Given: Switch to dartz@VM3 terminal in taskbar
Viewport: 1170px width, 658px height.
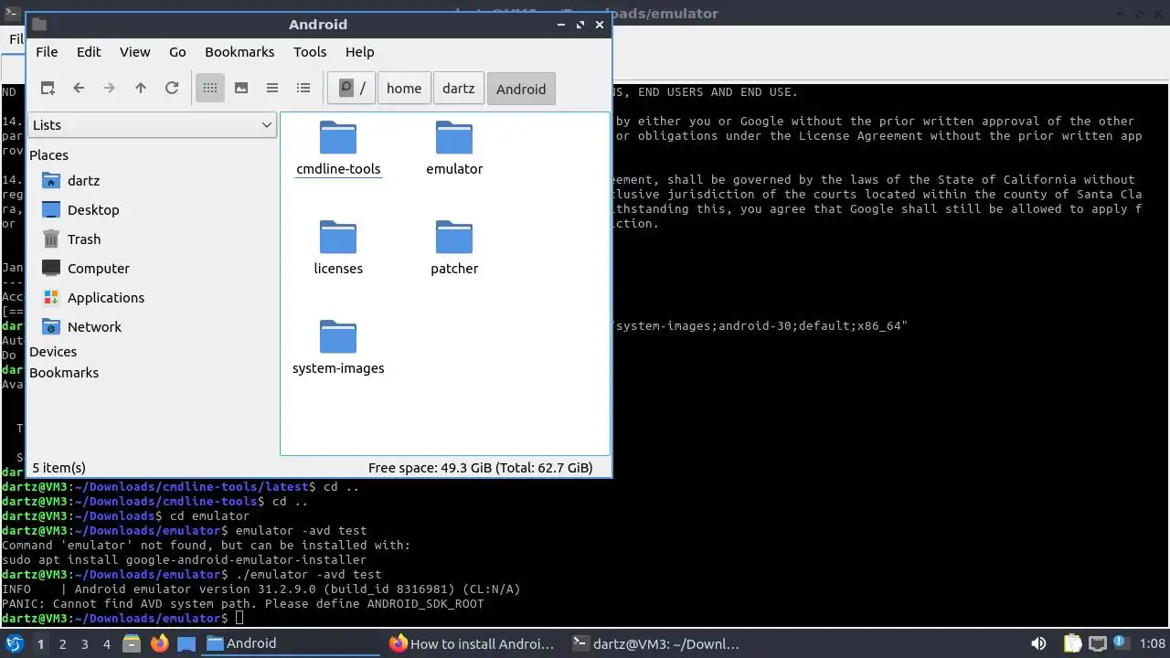Looking at the screenshot, I should (x=656, y=643).
